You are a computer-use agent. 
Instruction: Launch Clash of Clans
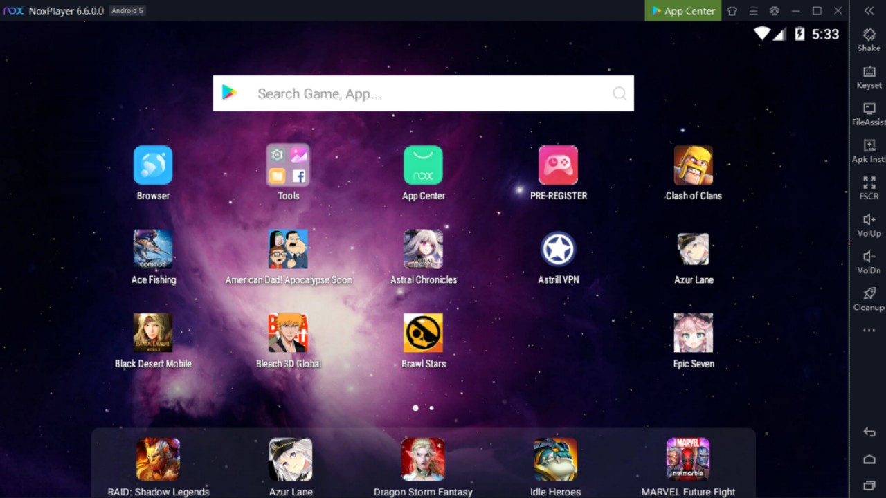(693, 165)
